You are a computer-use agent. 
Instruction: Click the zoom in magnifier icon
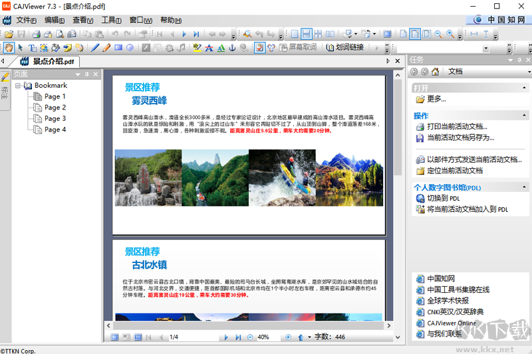[x=450, y=34]
